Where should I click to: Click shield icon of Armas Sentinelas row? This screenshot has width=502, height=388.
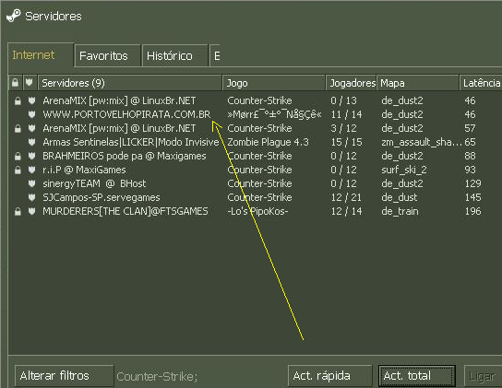tap(31, 142)
